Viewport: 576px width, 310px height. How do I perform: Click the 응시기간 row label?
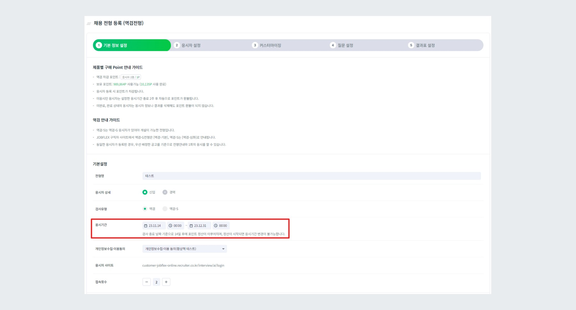click(101, 225)
